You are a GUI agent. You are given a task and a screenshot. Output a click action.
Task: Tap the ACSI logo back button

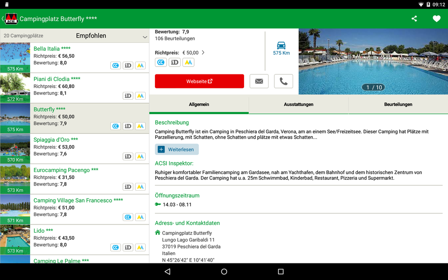[10, 19]
